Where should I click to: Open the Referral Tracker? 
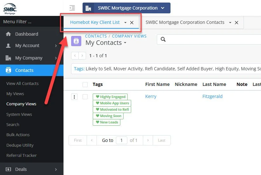[x=22, y=156]
